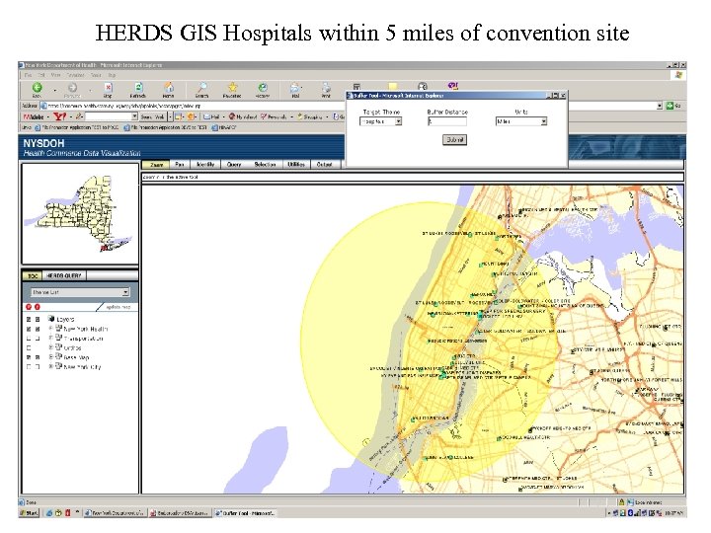
Task: Print the page with the Print icon
Action: tap(326, 87)
